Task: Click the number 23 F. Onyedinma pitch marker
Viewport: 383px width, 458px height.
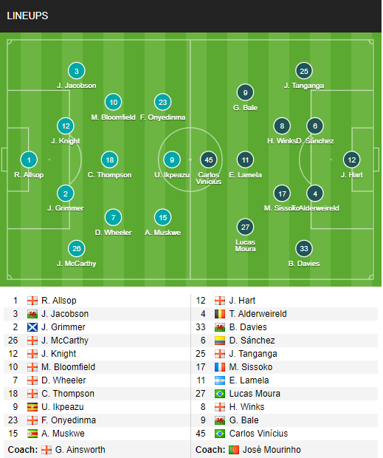Action: pyautogui.click(x=163, y=102)
